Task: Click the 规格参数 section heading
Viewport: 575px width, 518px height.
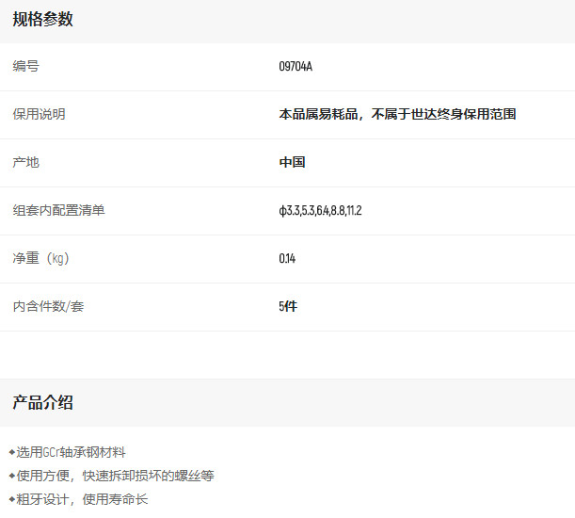Action: point(42,19)
